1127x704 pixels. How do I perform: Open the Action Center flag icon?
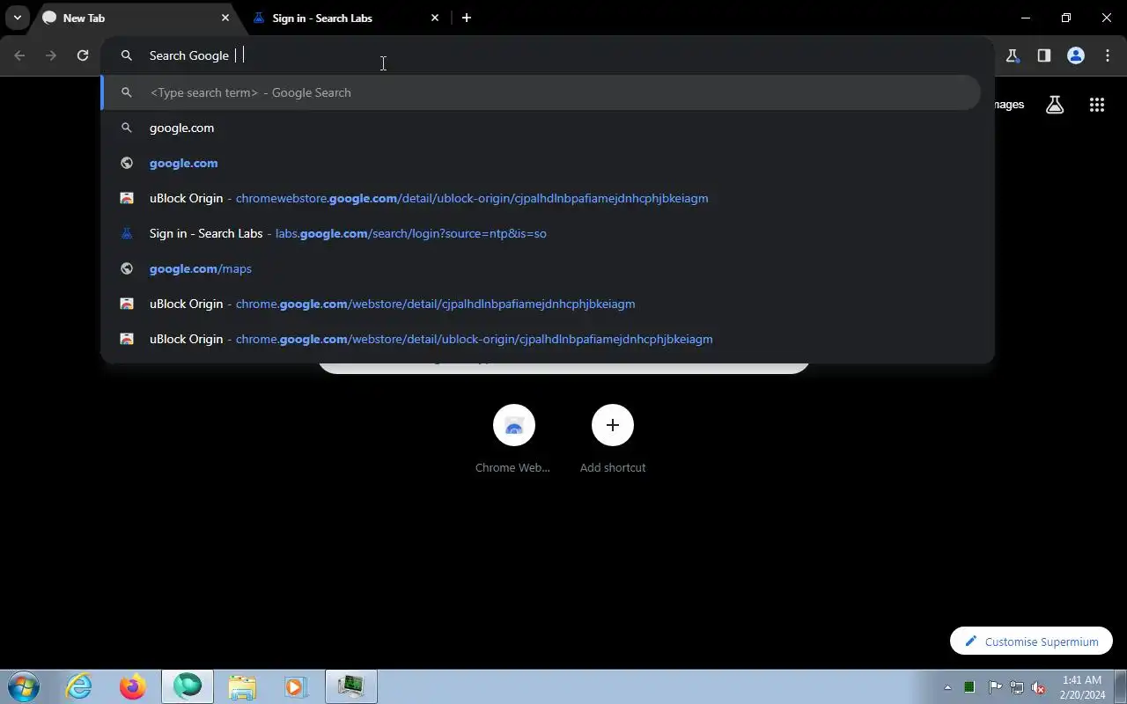(x=995, y=687)
